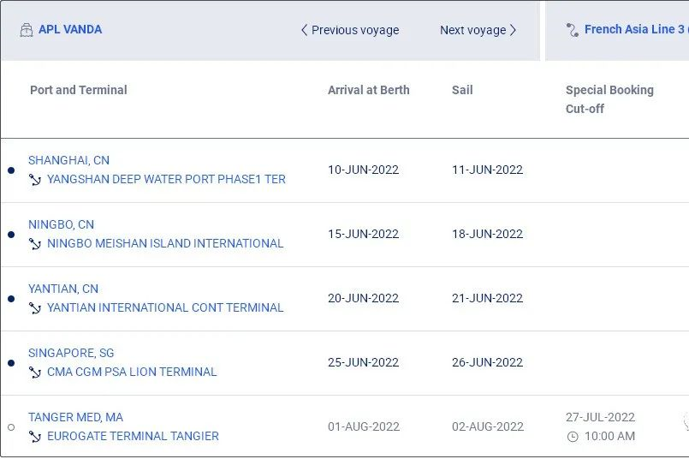This screenshot has width=689, height=459.
Task: Click the ship icon beside APL VANDA
Action: tap(27, 30)
